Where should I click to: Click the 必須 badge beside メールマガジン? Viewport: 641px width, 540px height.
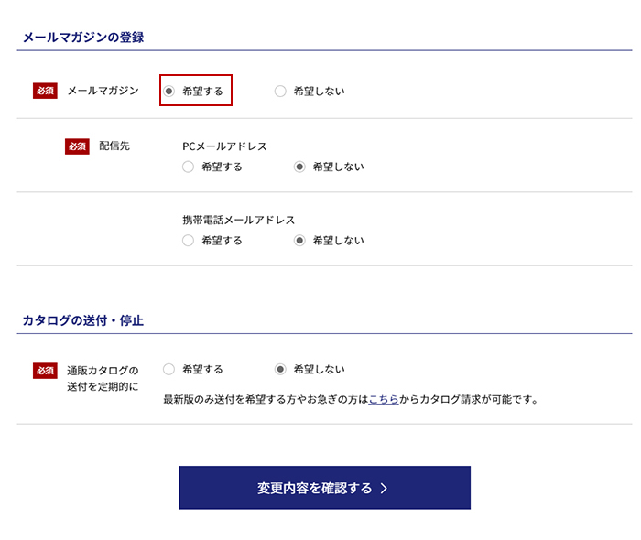point(45,91)
